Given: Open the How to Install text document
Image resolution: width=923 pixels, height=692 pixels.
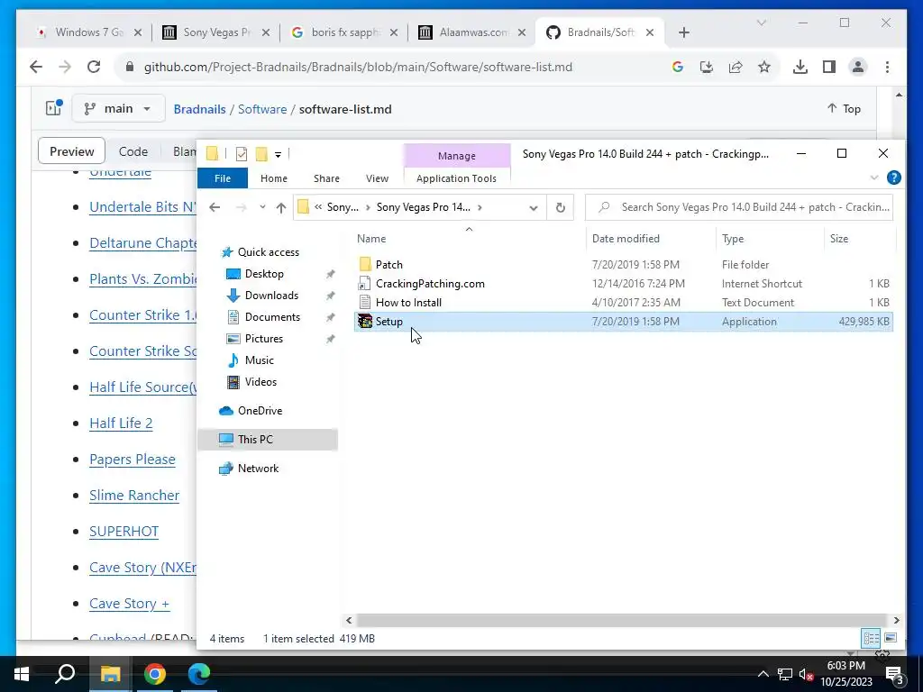Looking at the screenshot, I should point(408,303).
